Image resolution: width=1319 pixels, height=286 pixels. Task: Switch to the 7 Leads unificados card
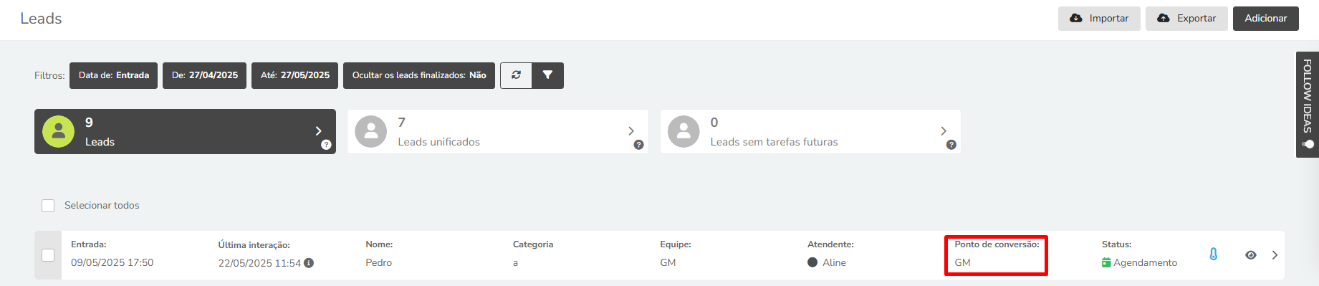coord(497,131)
